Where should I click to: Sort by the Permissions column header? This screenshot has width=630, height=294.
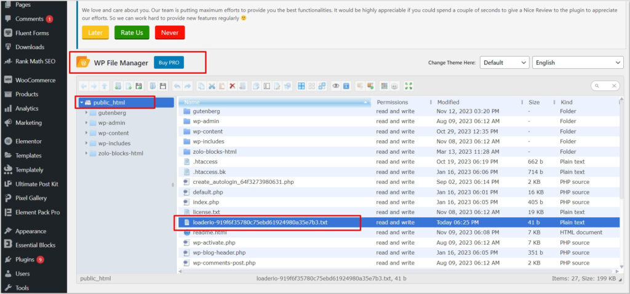point(402,102)
